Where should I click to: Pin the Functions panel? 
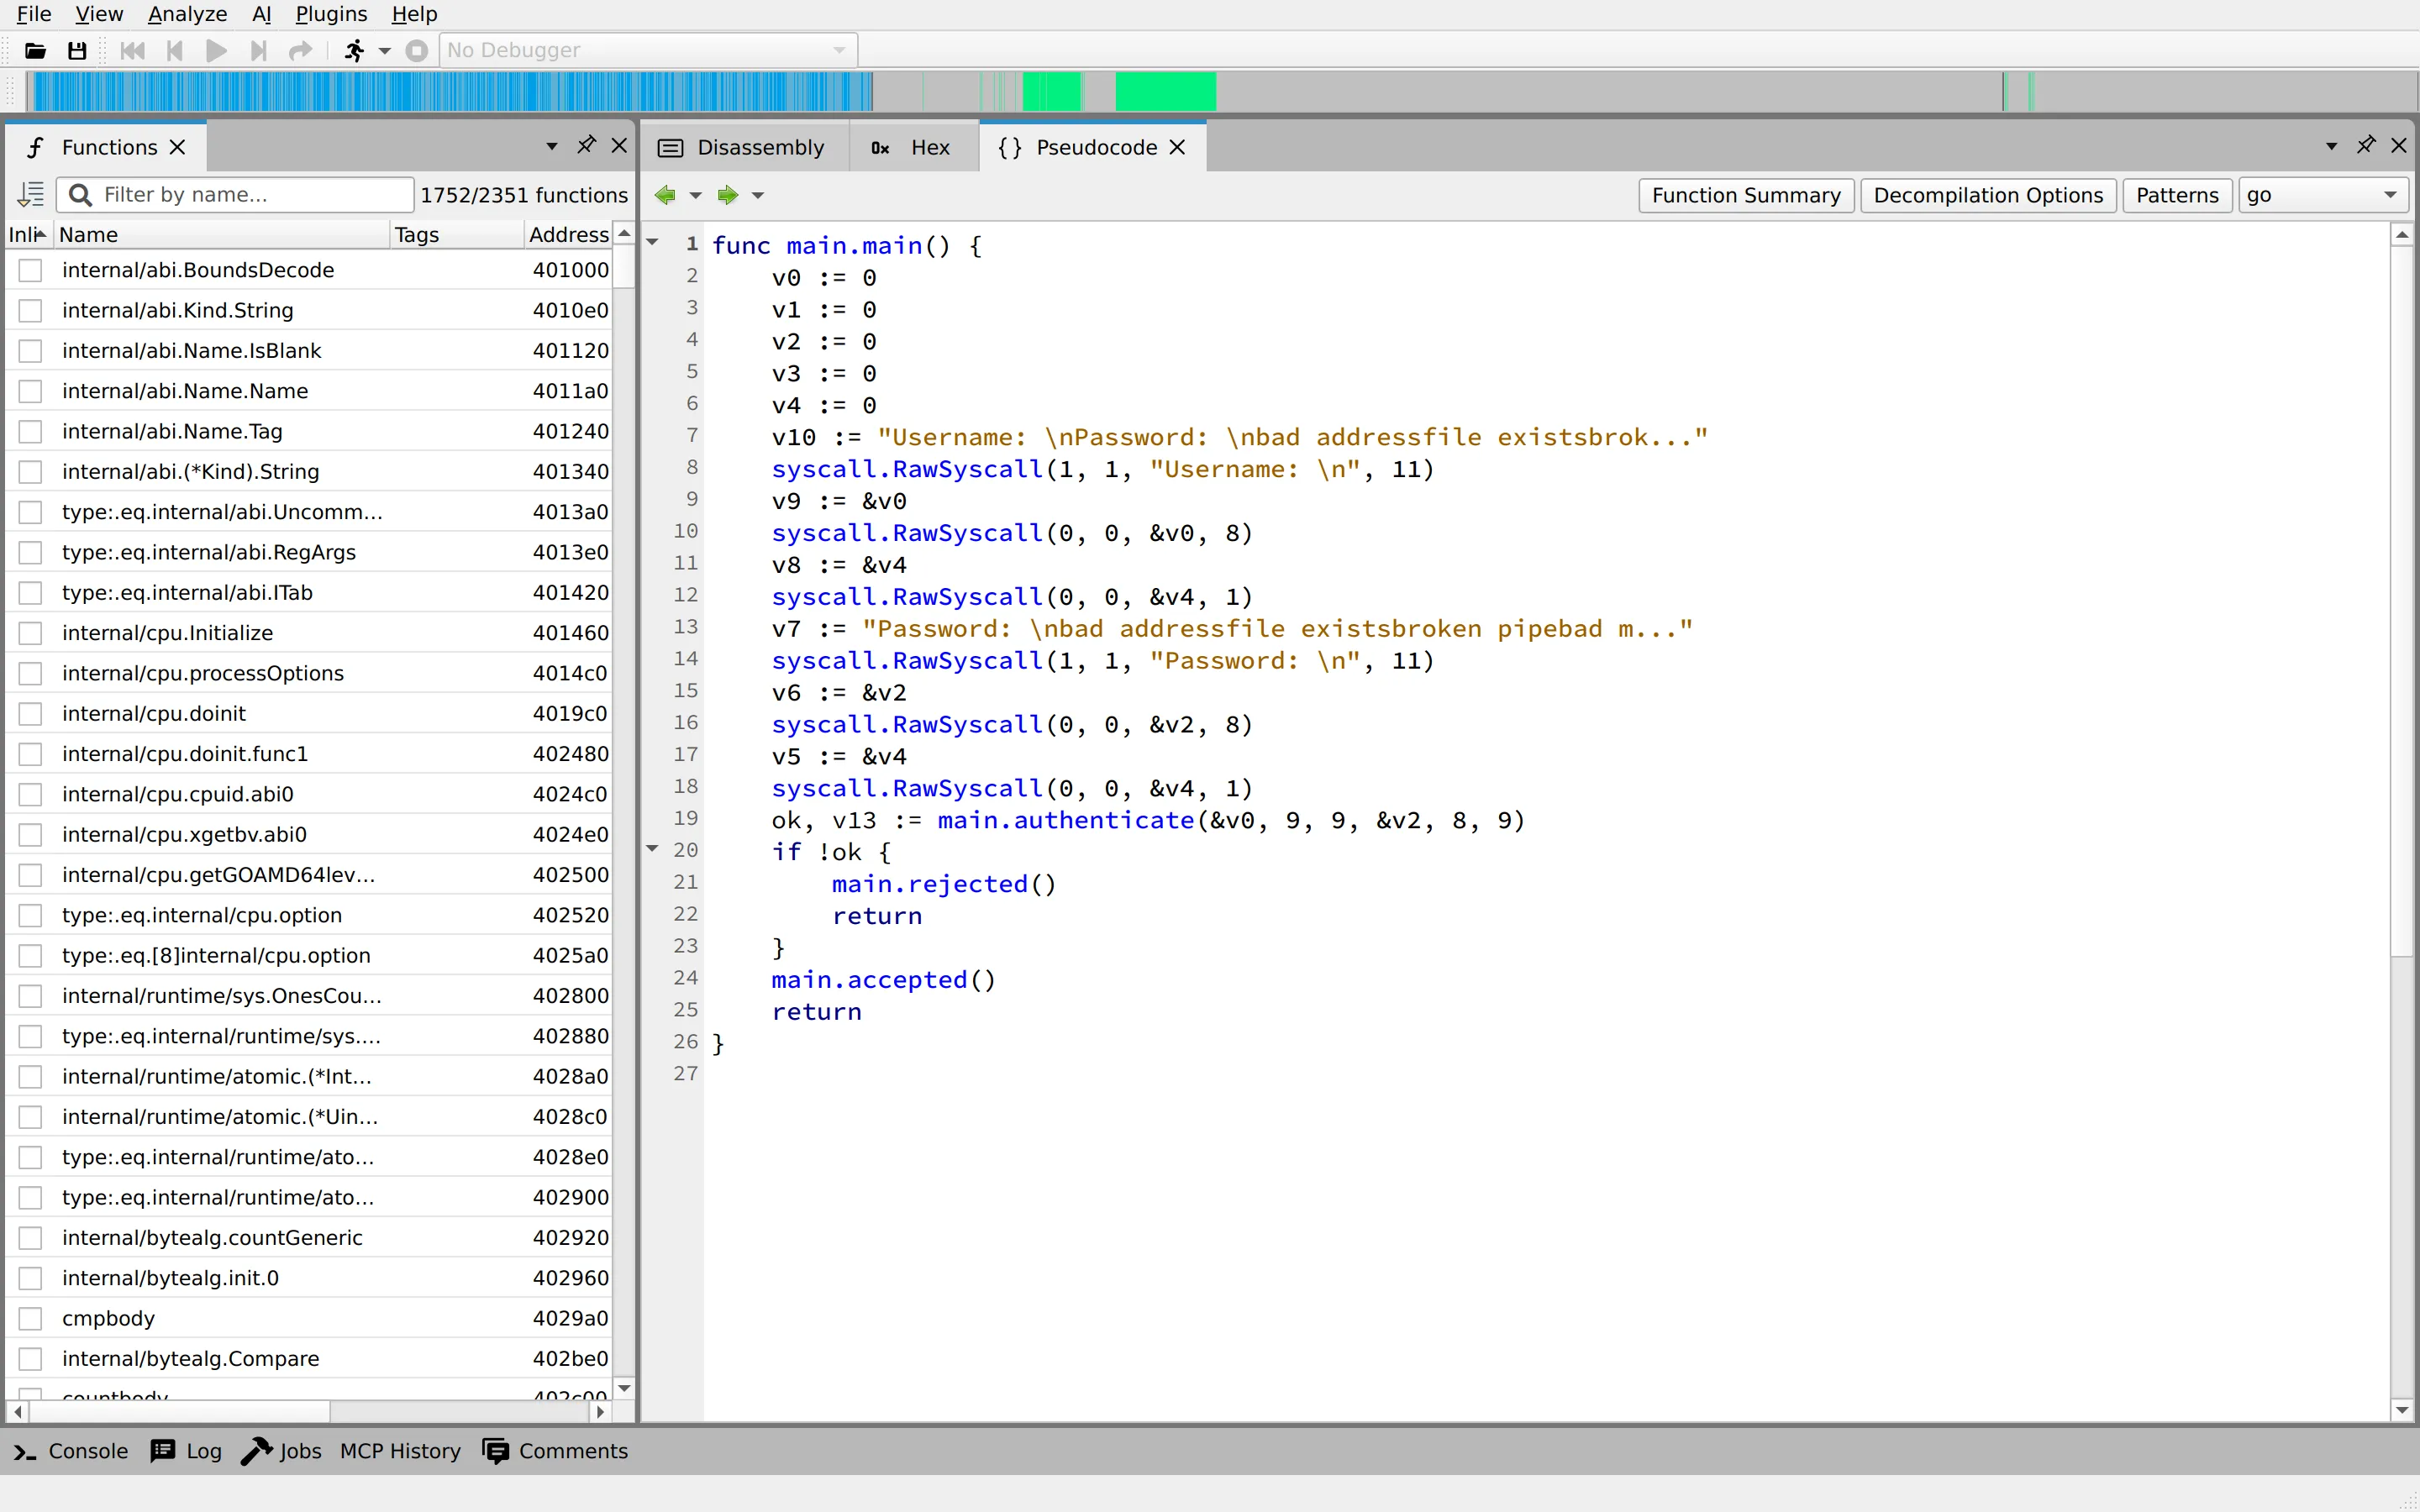586,146
